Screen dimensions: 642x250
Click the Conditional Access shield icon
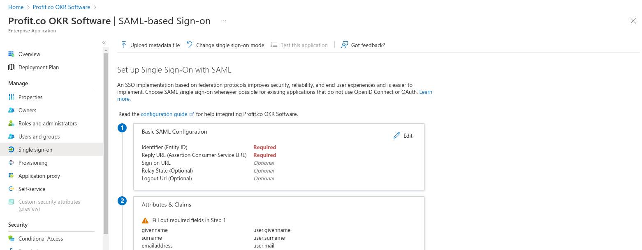pyautogui.click(x=12, y=239)
